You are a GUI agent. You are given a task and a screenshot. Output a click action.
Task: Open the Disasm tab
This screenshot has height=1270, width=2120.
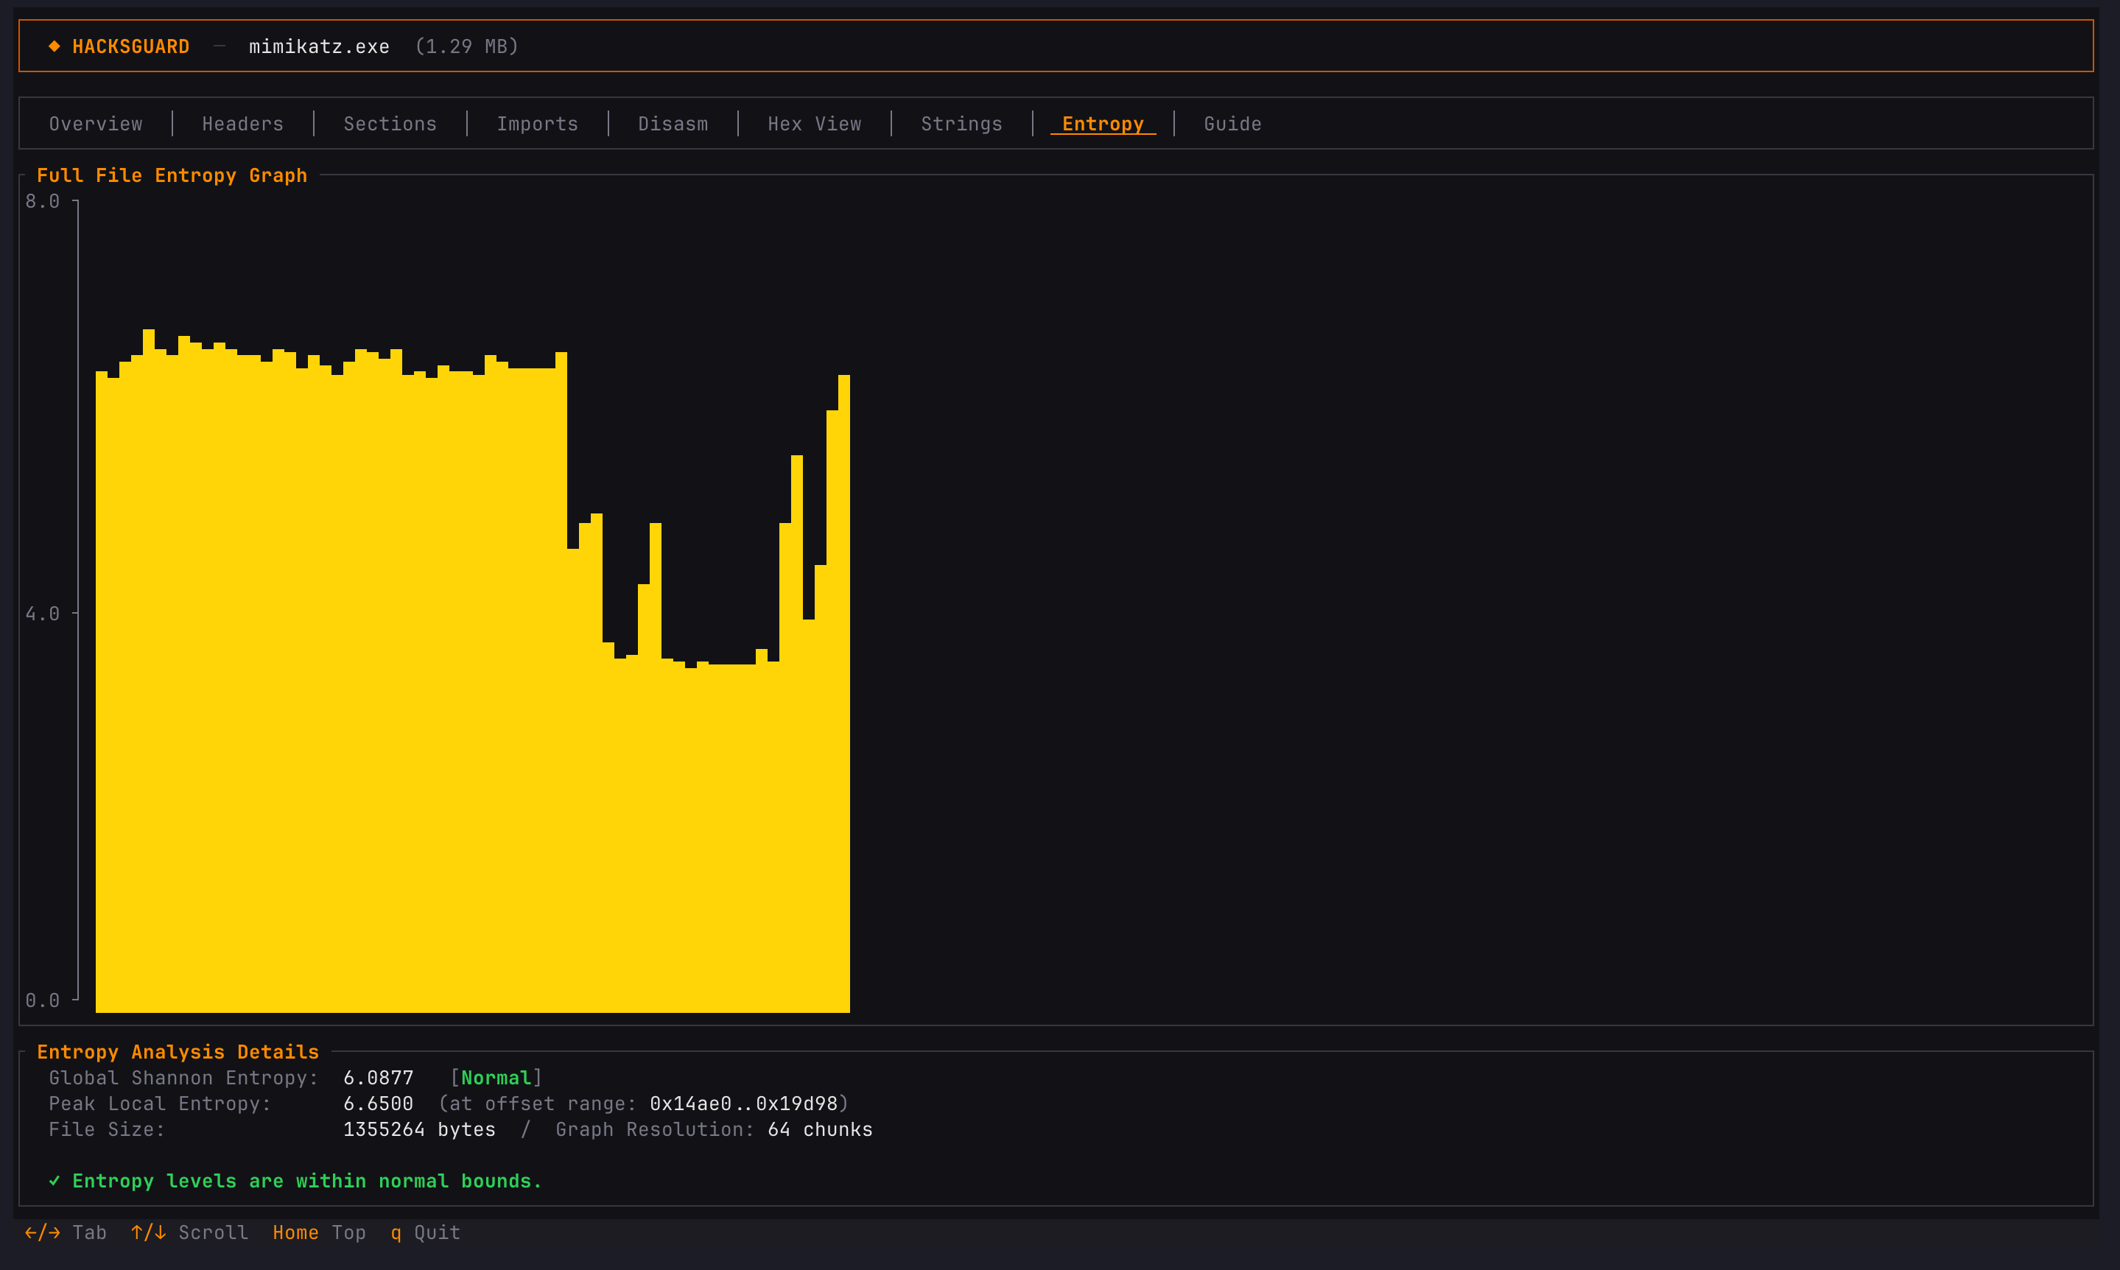pyautogui.click(x=673, y=124)
